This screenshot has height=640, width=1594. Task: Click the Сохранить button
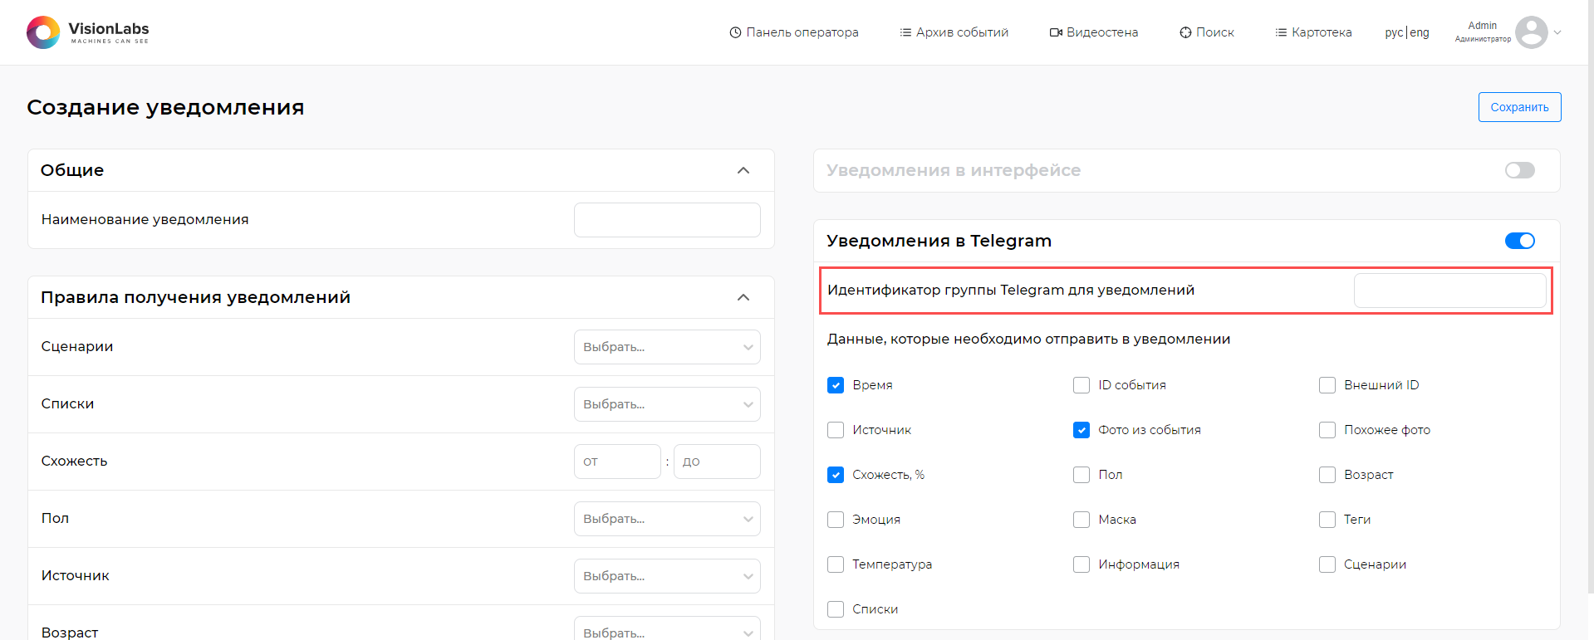1519,107
